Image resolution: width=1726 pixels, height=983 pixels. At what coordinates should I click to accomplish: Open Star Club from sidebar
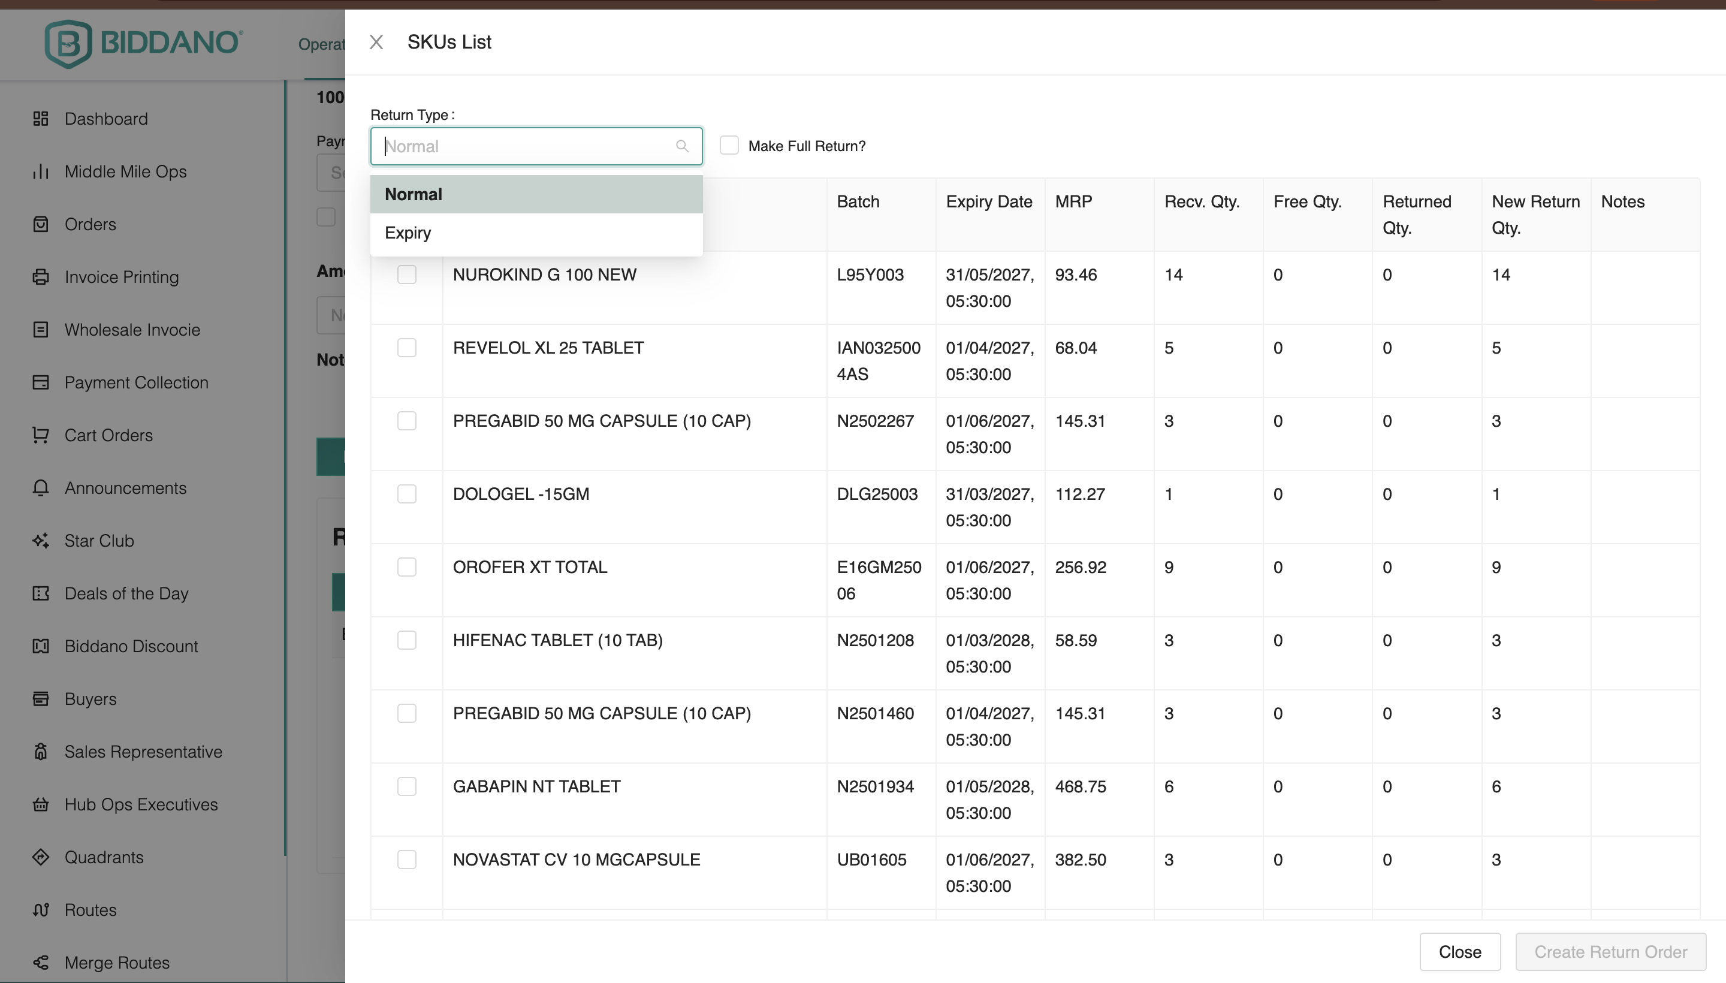pos(99,541)
